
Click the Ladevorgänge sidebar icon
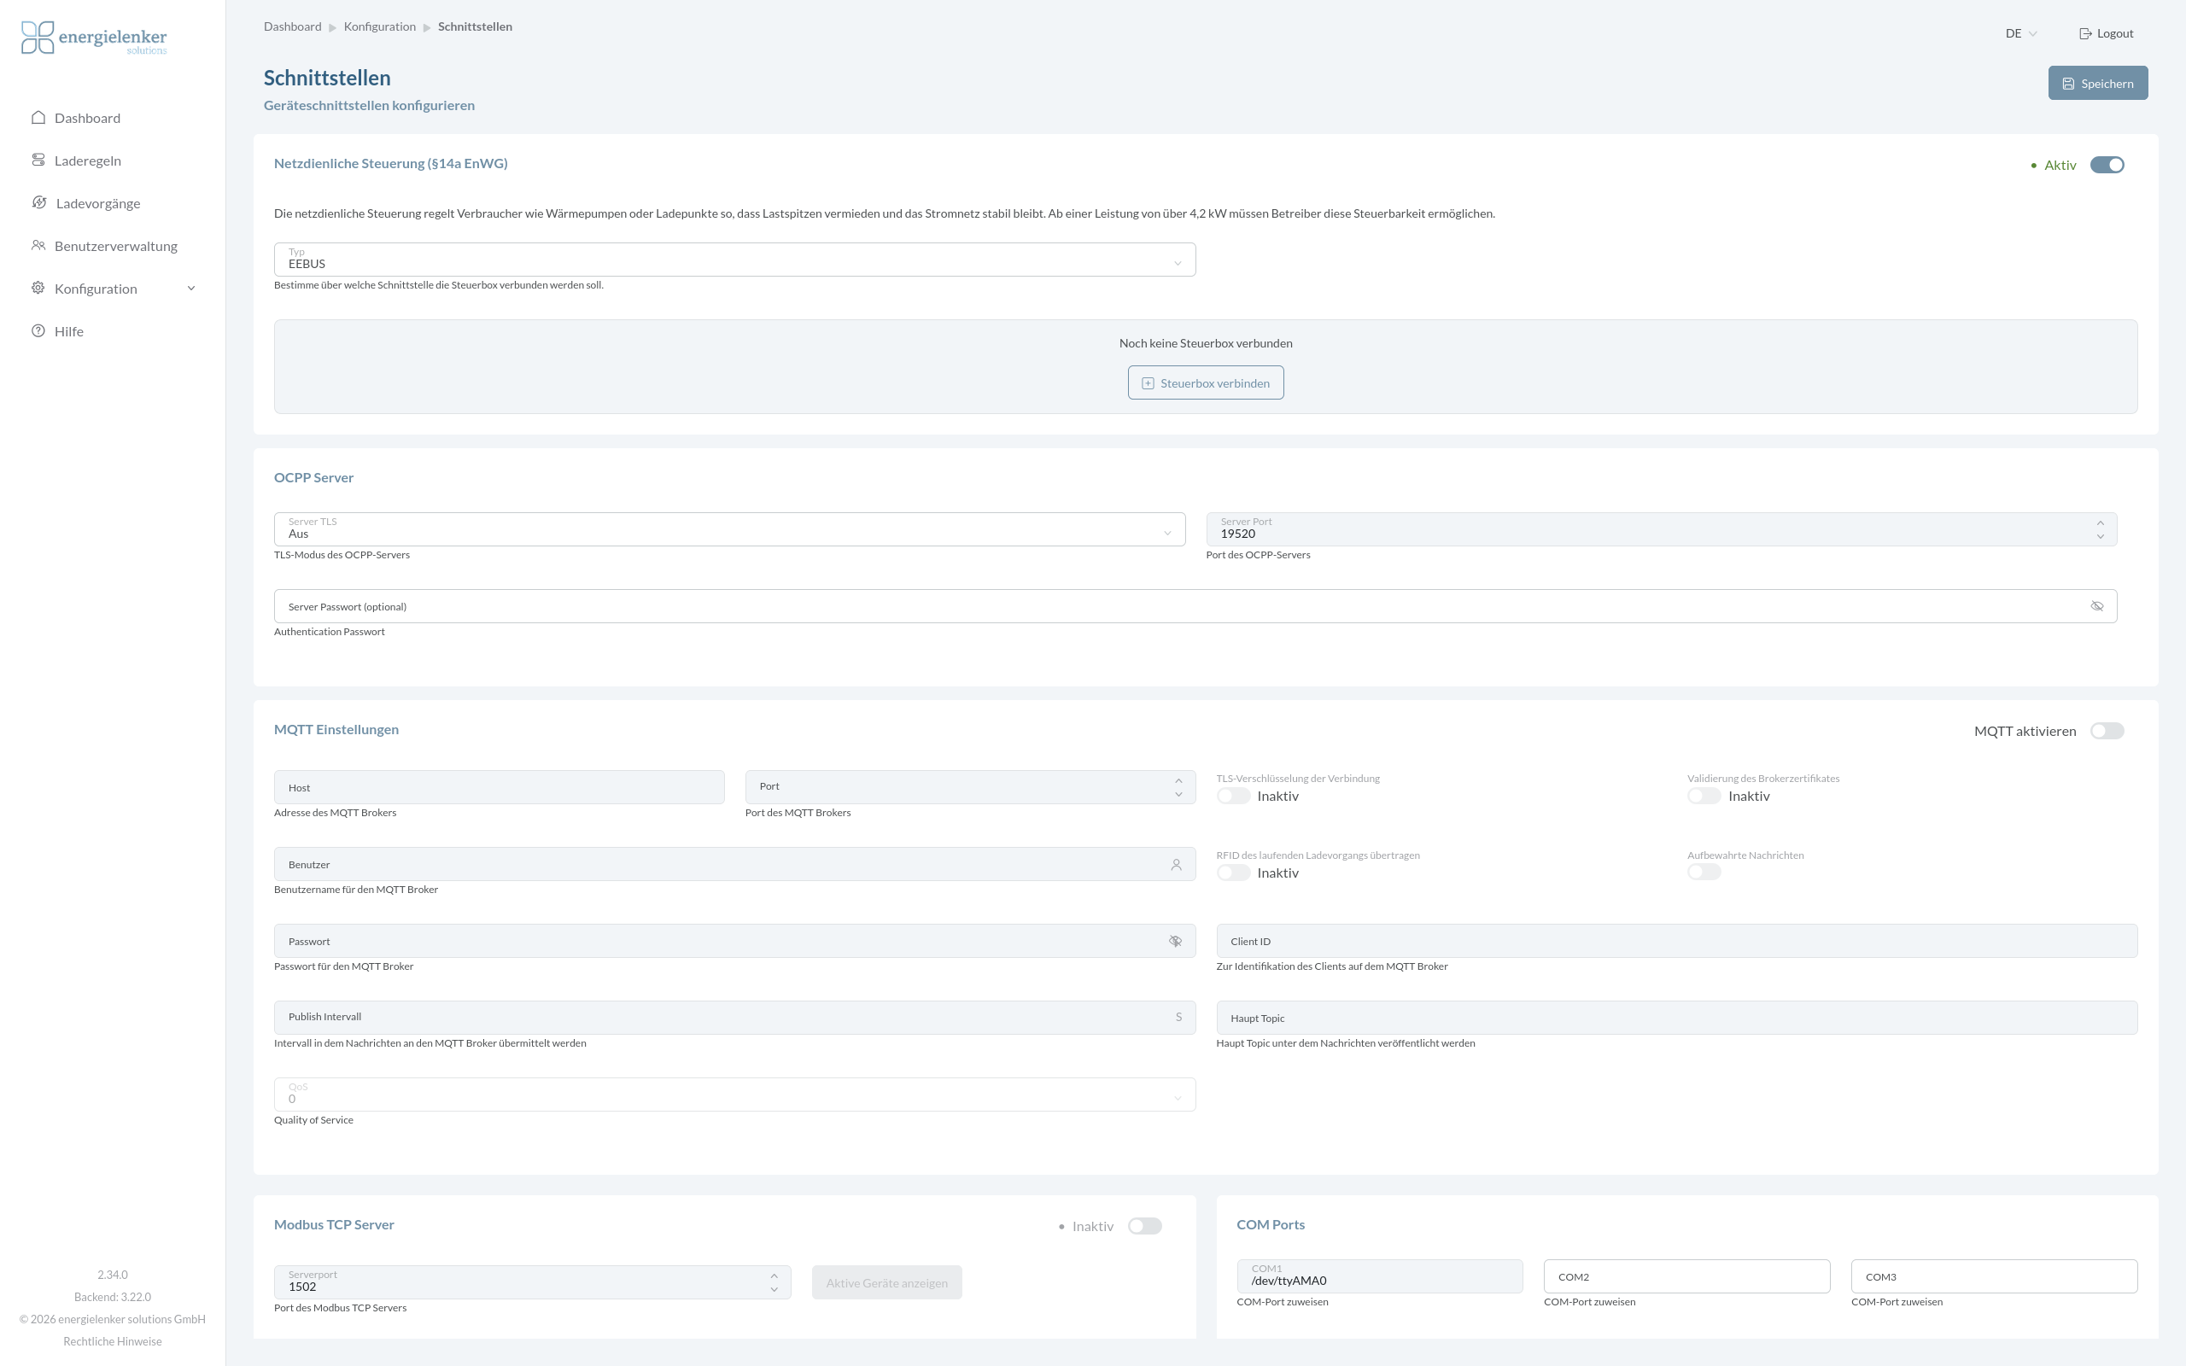(x=38, y=202)
